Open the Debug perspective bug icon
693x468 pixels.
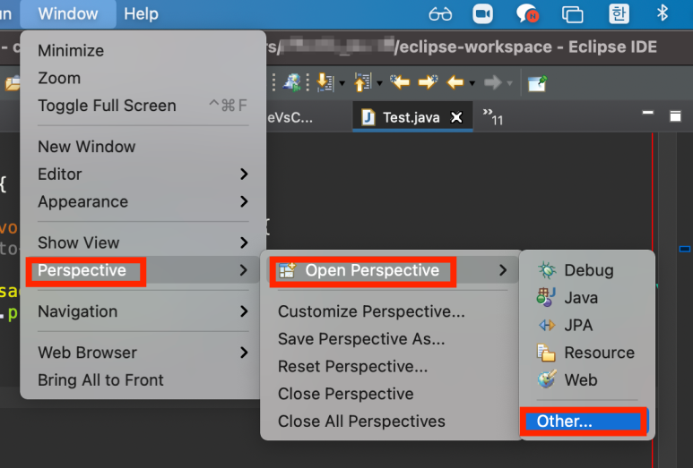click(x=547, y=270)
